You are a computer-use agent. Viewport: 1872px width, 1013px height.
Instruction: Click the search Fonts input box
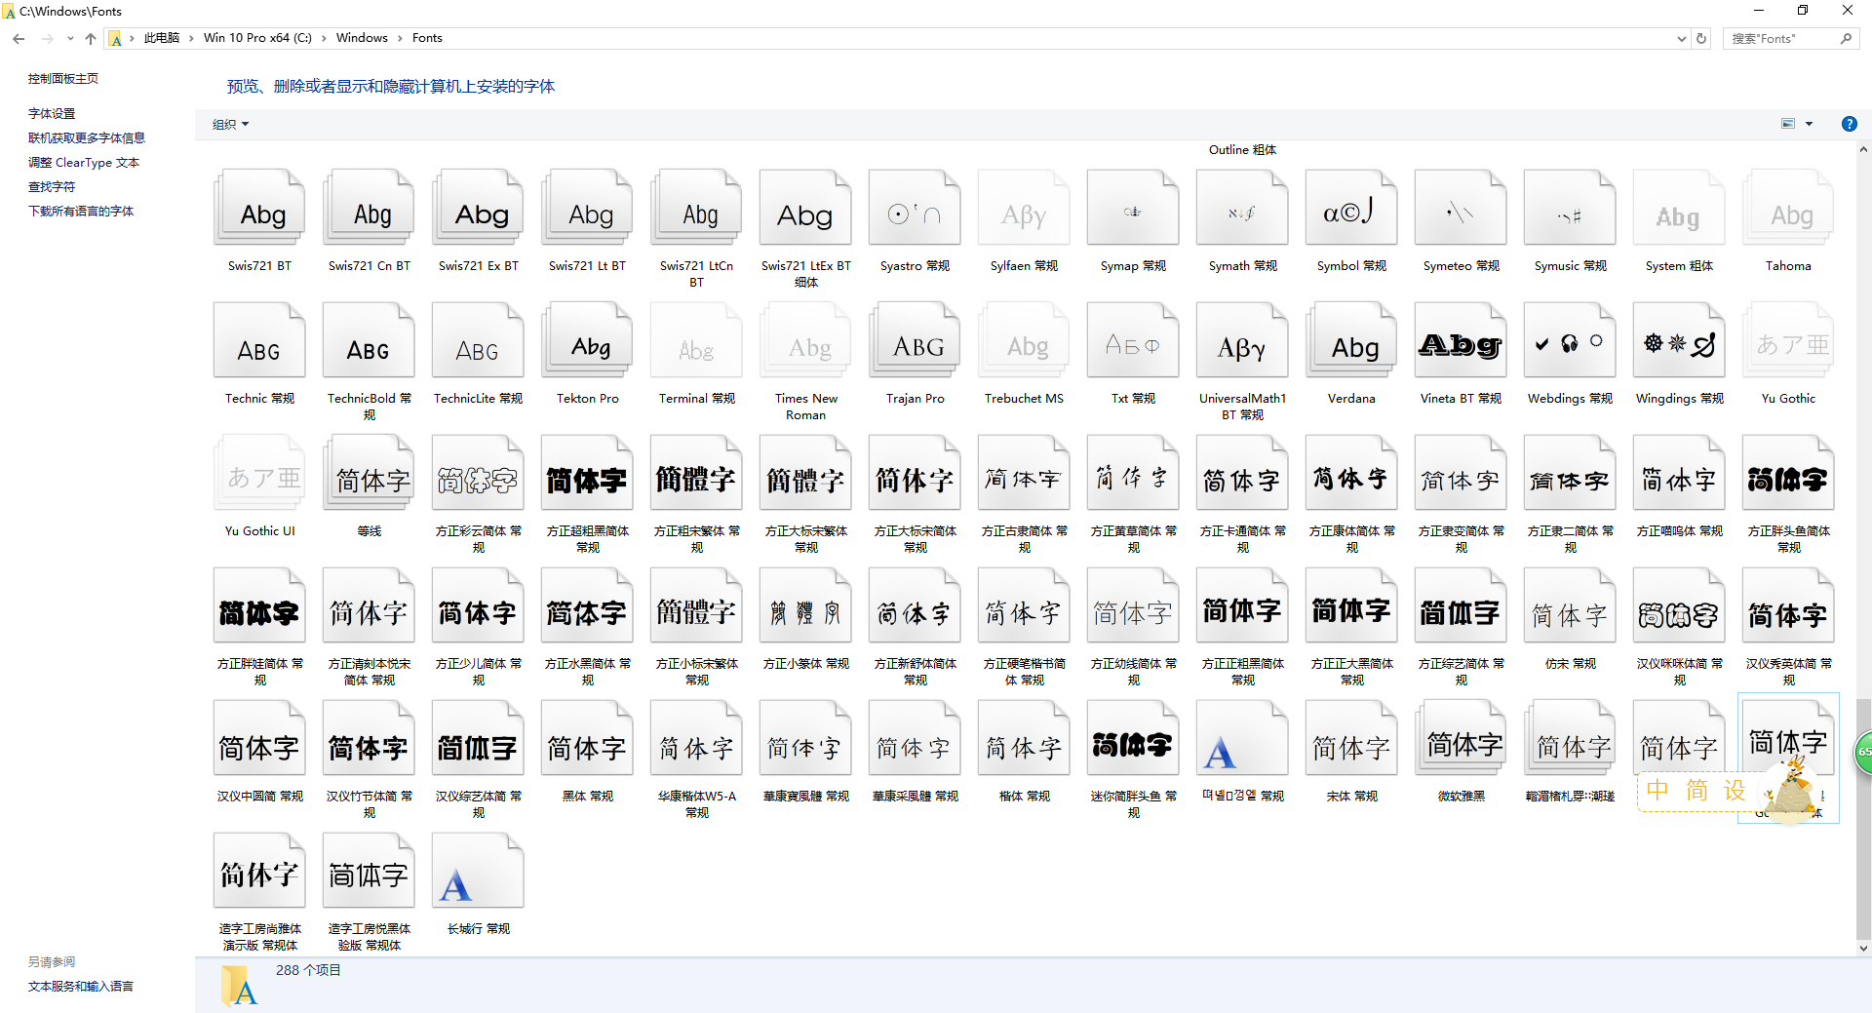(1790, 38)
